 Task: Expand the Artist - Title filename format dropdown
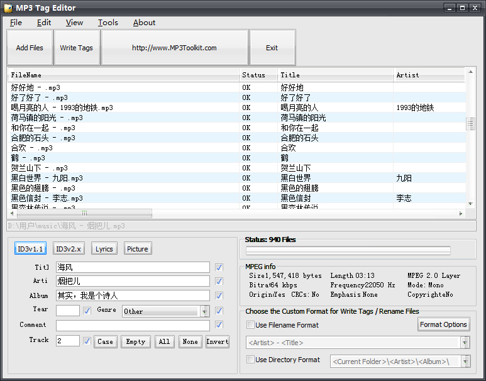[465, 343]
